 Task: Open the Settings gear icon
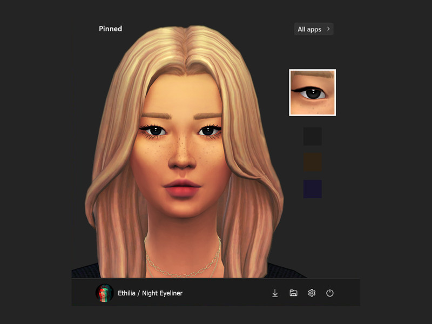312,293
